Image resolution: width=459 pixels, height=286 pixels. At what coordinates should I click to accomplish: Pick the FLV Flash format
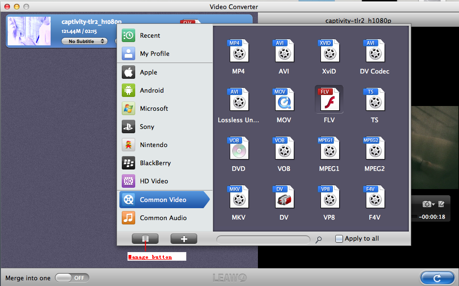[x=329, y=100]
